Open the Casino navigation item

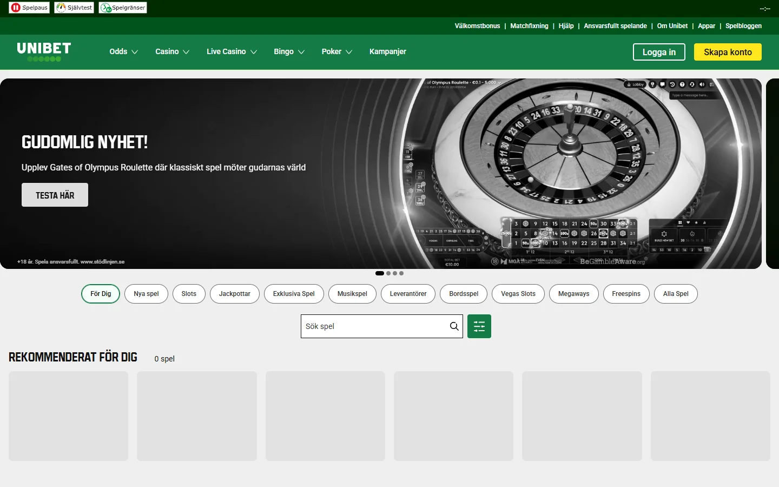[x=167, y=51]
